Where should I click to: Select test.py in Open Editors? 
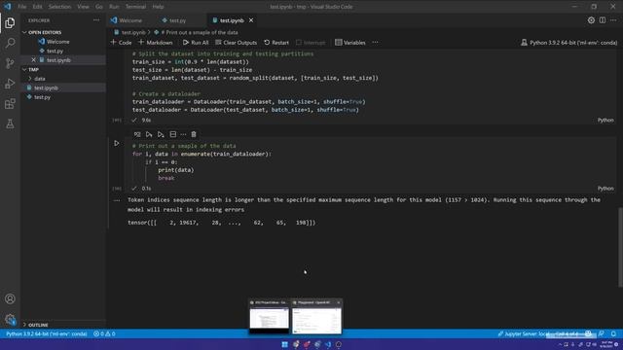pyautogui.click(x=55, y=51)
